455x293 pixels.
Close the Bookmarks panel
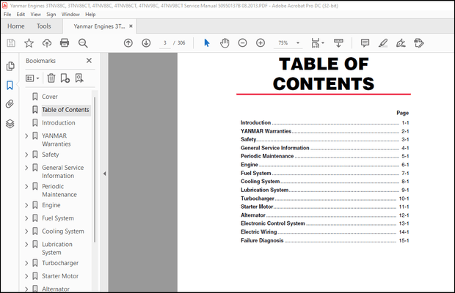pyautogui.click(x=89, y=61)
